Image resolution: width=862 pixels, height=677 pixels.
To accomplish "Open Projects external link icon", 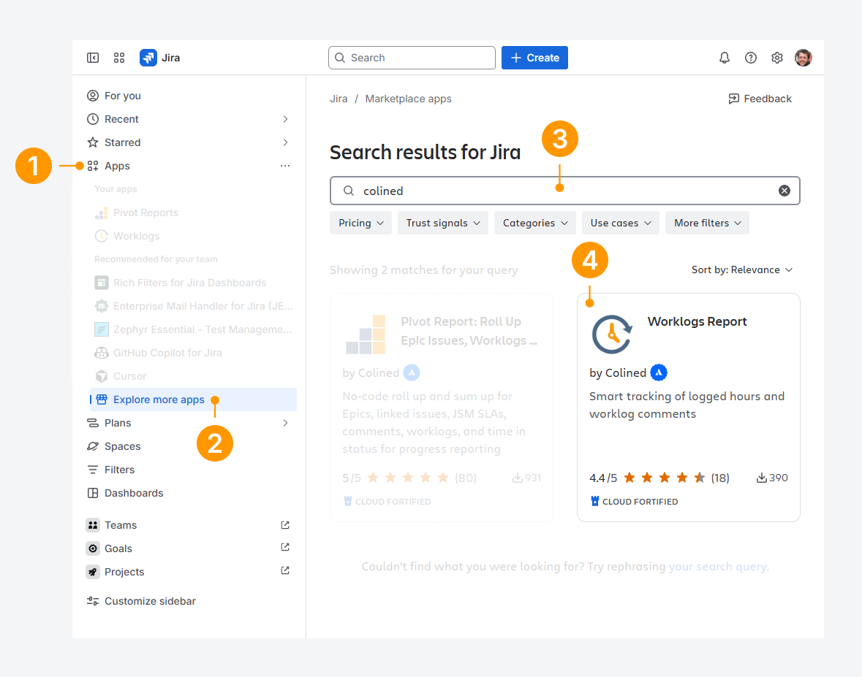I will click(284, 571).
